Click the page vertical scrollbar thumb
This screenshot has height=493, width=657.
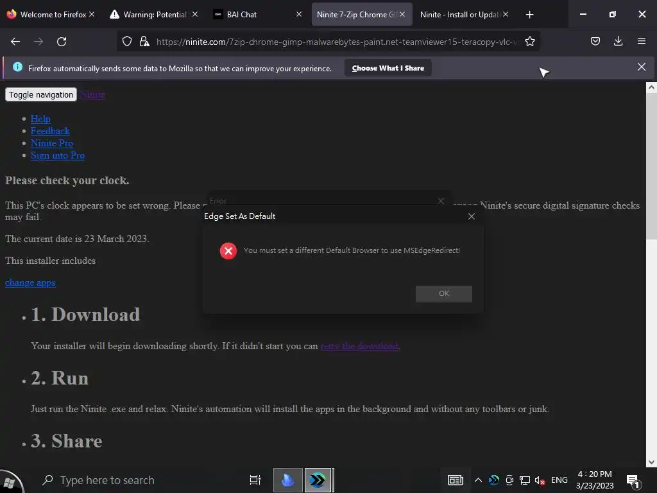pyautogui.click(x=651, y=166)
